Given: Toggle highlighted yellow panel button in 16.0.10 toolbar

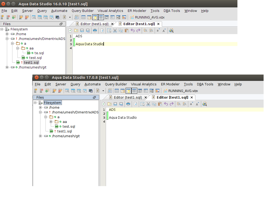Looking at the screenshot, I should click(x=95, y=17).
